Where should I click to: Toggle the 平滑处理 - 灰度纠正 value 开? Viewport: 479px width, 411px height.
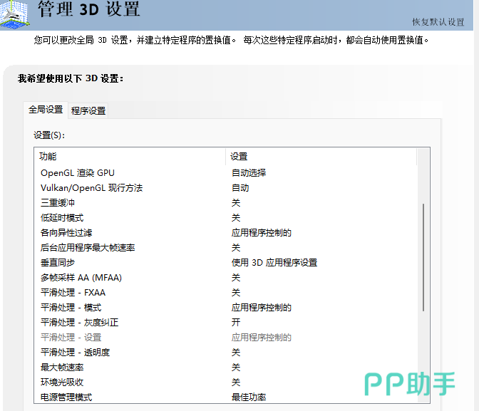coord(236,323)
